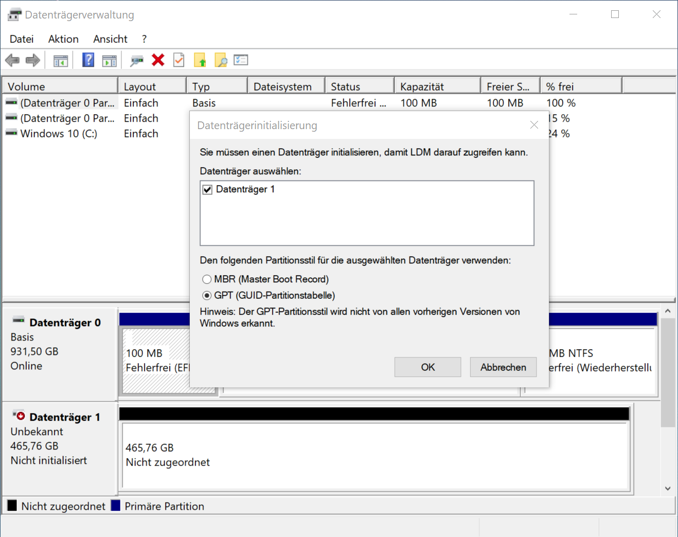This screenshot has height=537, width=678.
Task: Select MBR (Master Boot Record) radio button
Action: (x=207, y=279)
